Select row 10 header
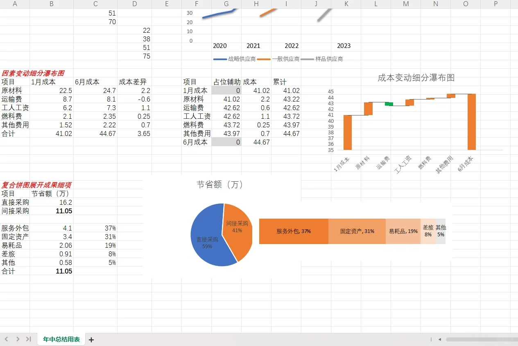This screenshot has height=346, width=518. pos(2,90)
